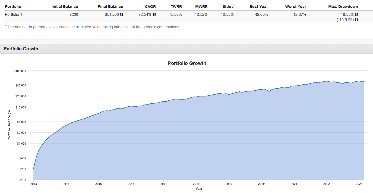
Task: Click the shaded area of the growth chart
Action: (x=190, y=136)
